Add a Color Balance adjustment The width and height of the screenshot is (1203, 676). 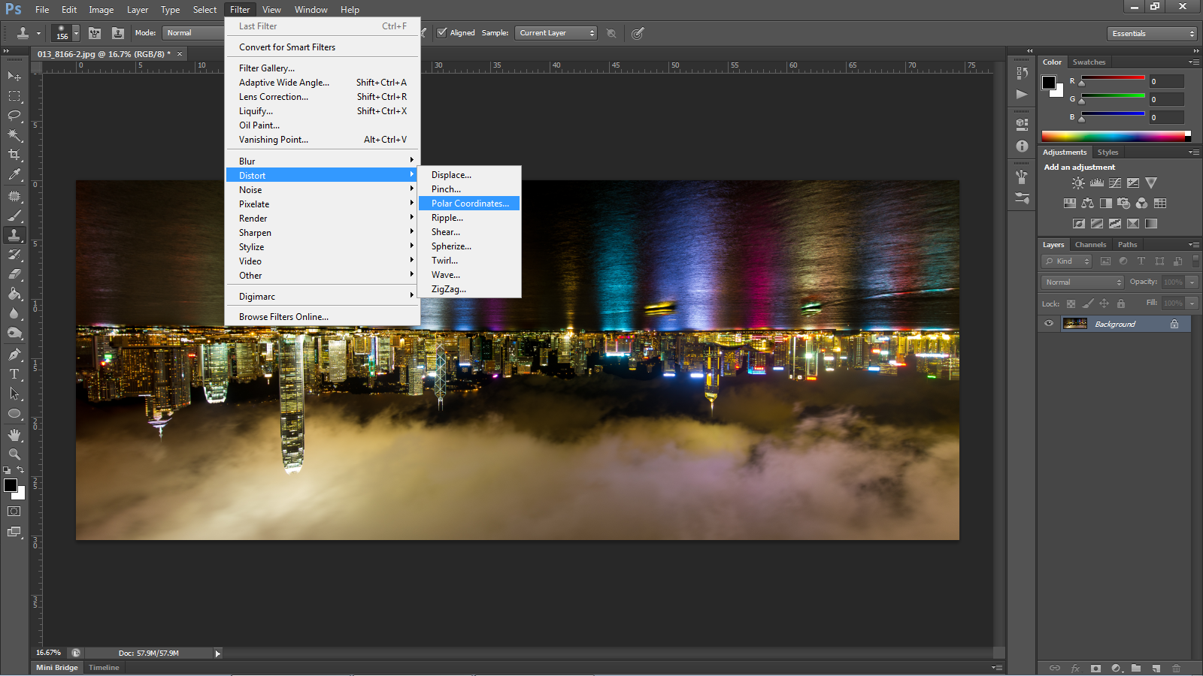pyautogui.click(x=1088, y=203)
